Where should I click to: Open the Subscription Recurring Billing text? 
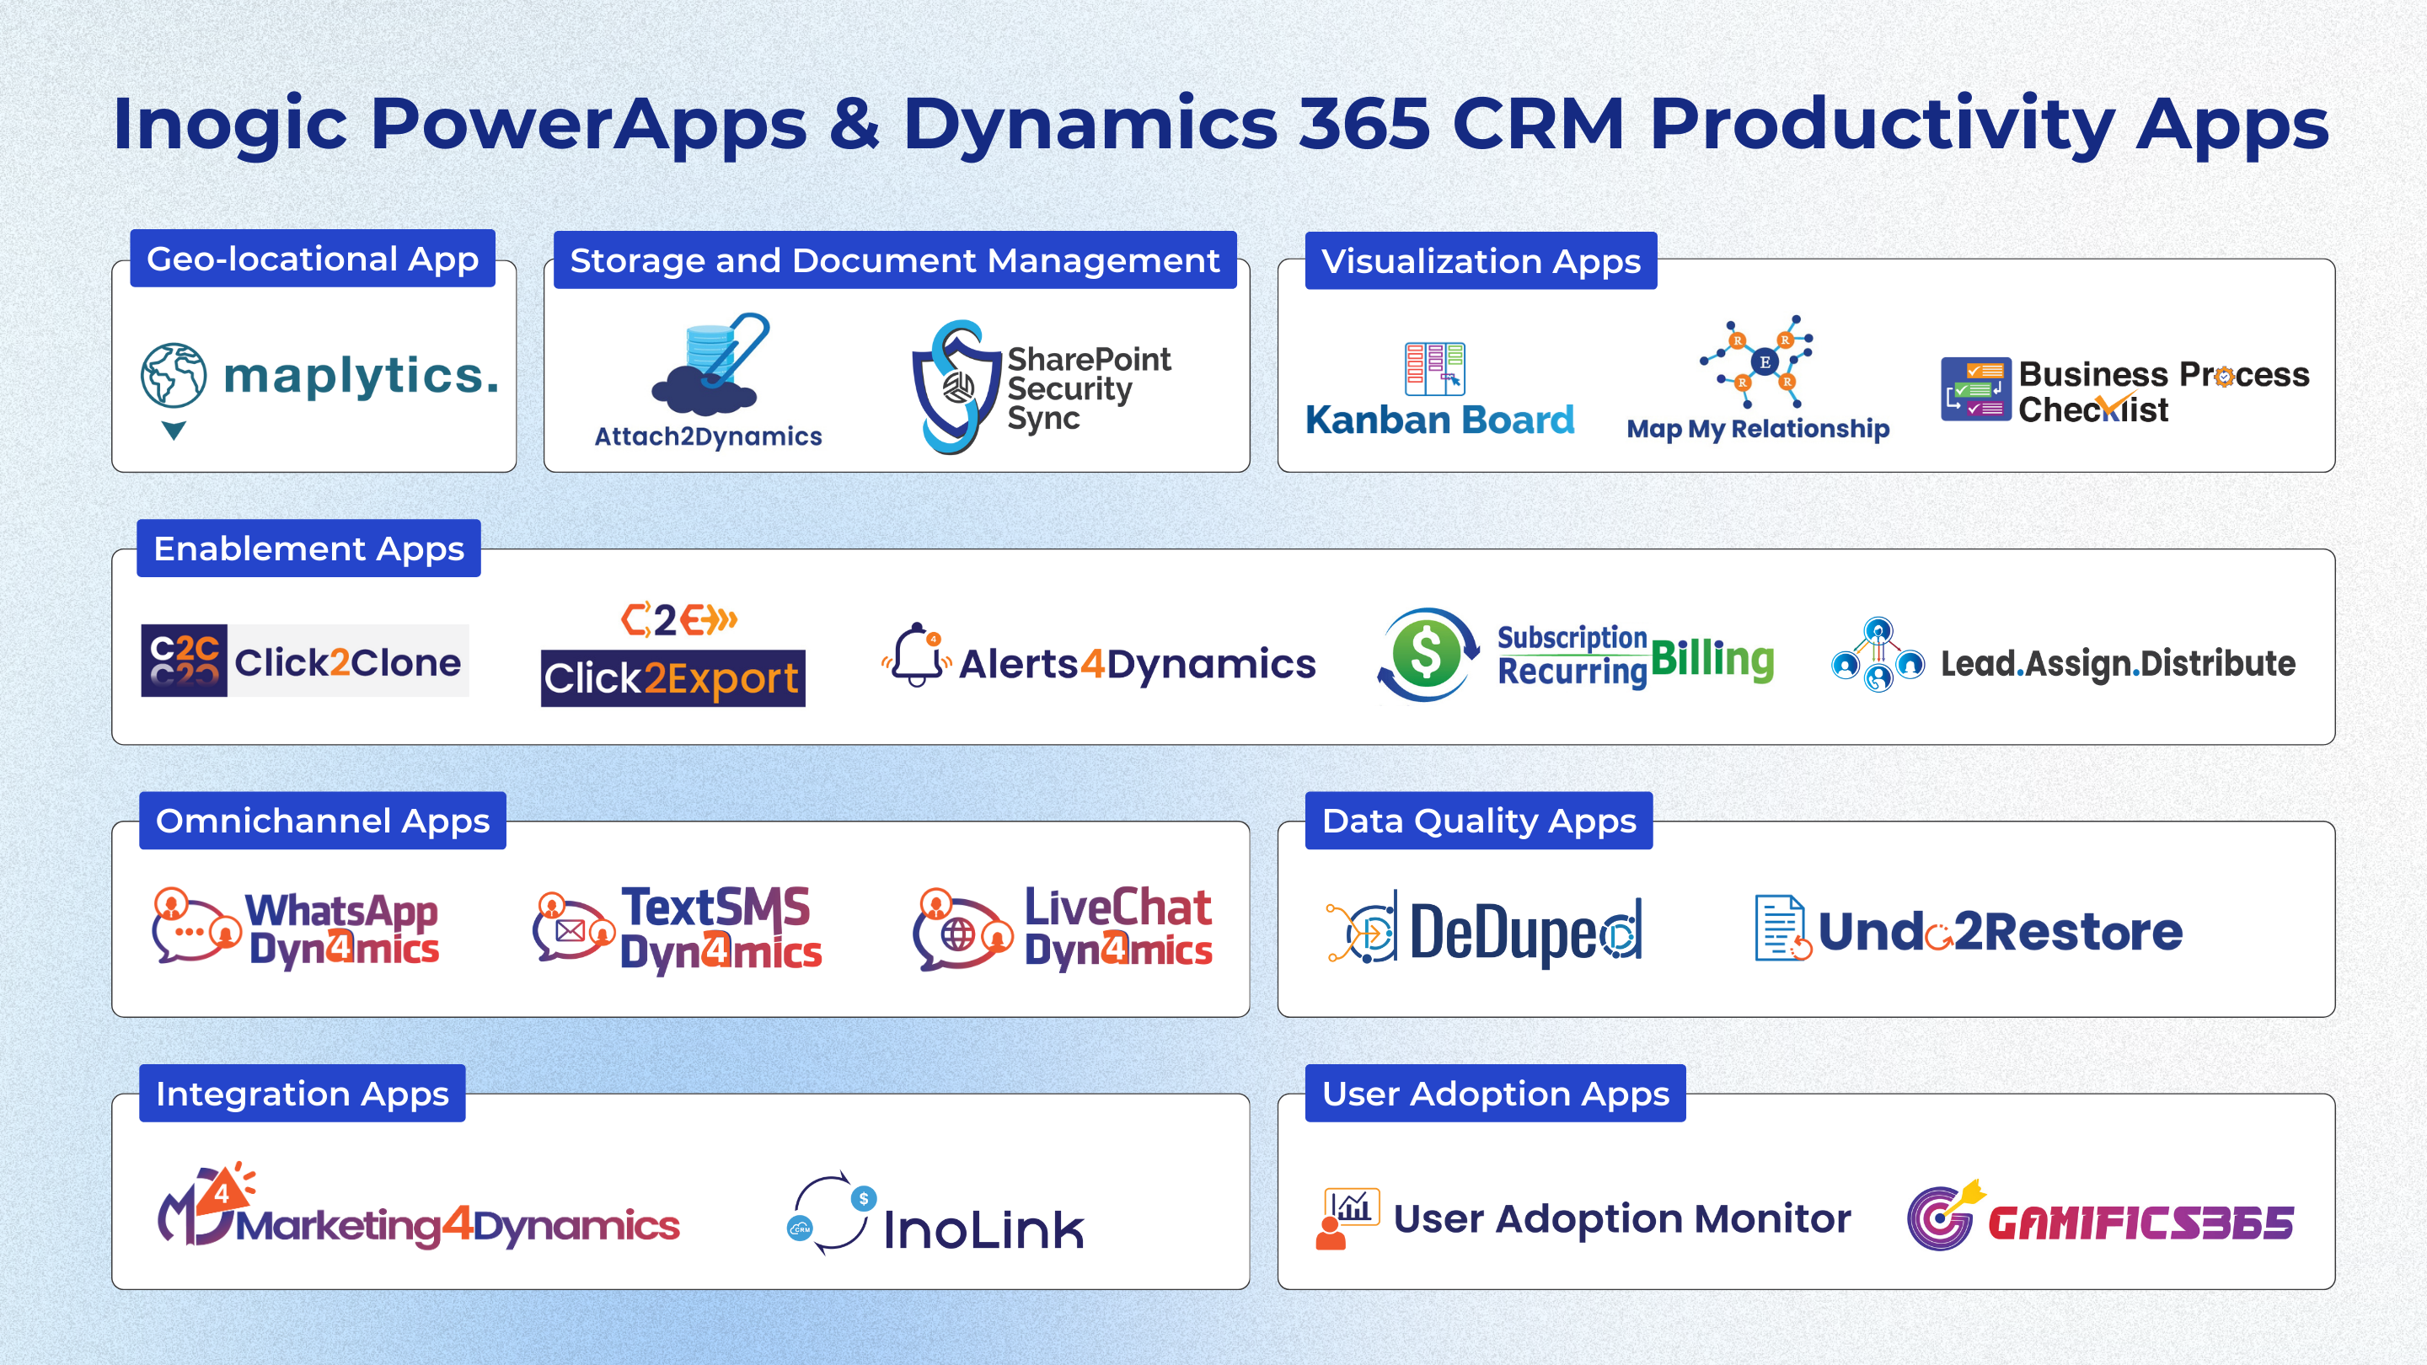(1637, 657)
